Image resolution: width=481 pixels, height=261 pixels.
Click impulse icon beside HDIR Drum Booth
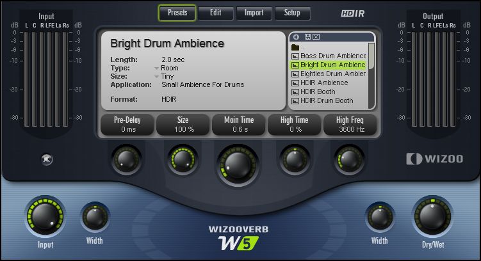pyautogui.click(x=295, y=101)
